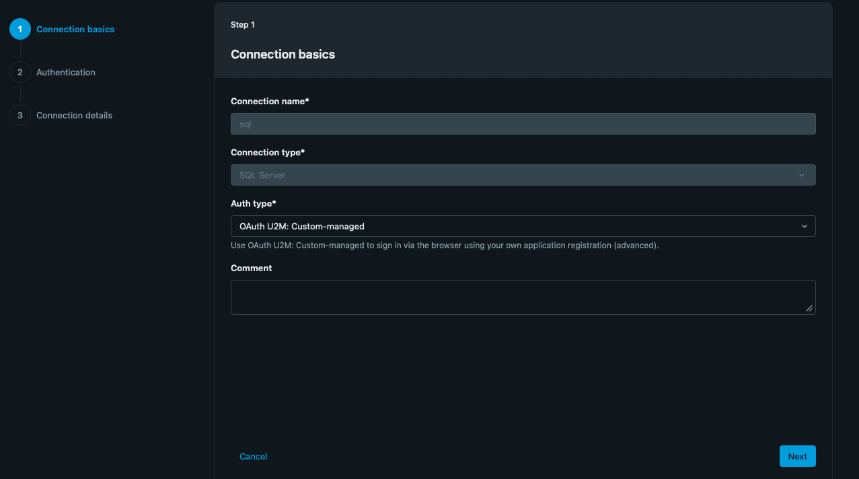859x479 pixels.
Task: Click the Connection name* label
Action: [x=270, y=101]
